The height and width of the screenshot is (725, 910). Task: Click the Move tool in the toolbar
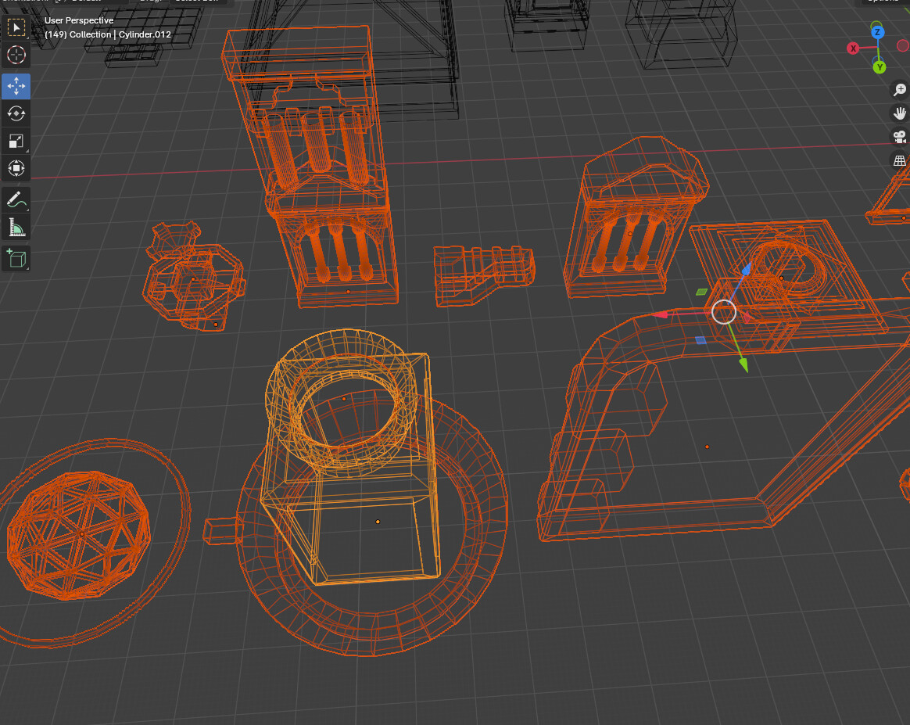(x=16, y=86)
